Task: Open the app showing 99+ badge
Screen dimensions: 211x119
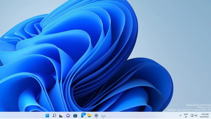Action: point(83,115)
